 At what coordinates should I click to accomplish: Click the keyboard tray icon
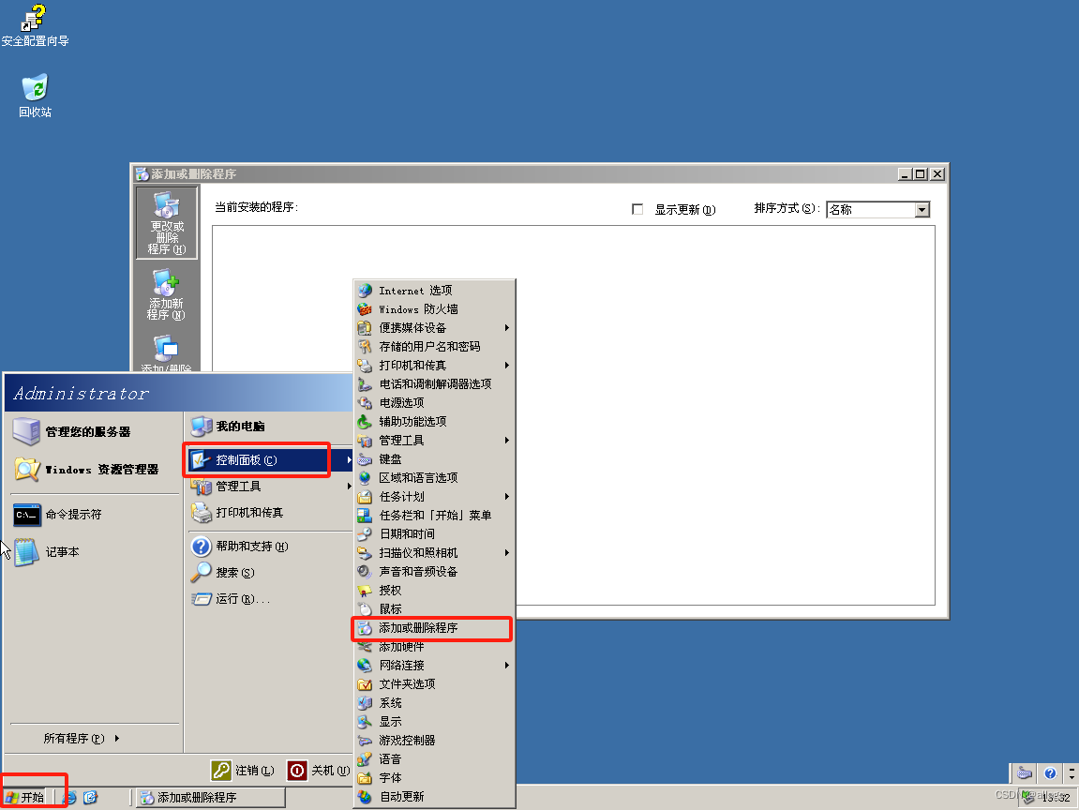[1025, 772]
